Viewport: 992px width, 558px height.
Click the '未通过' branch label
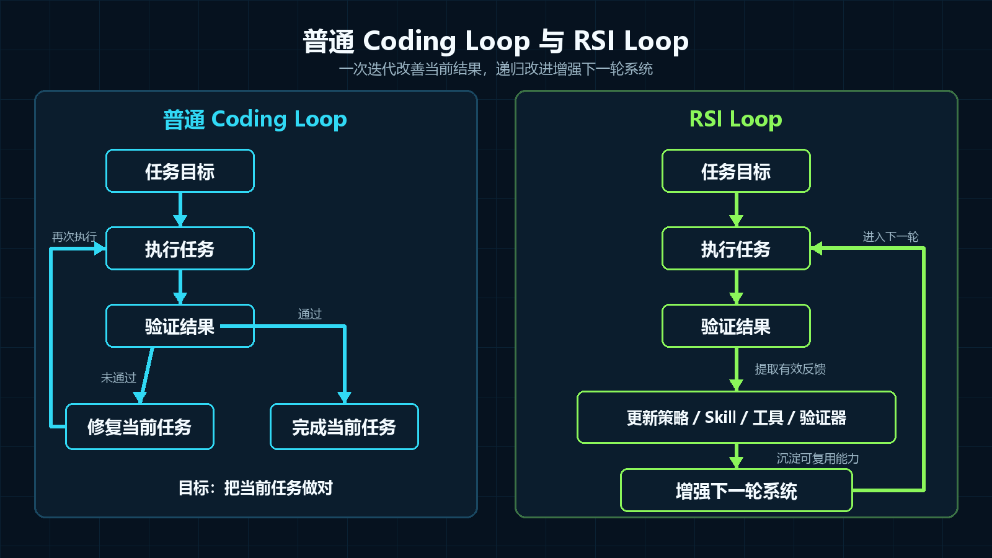118,378
